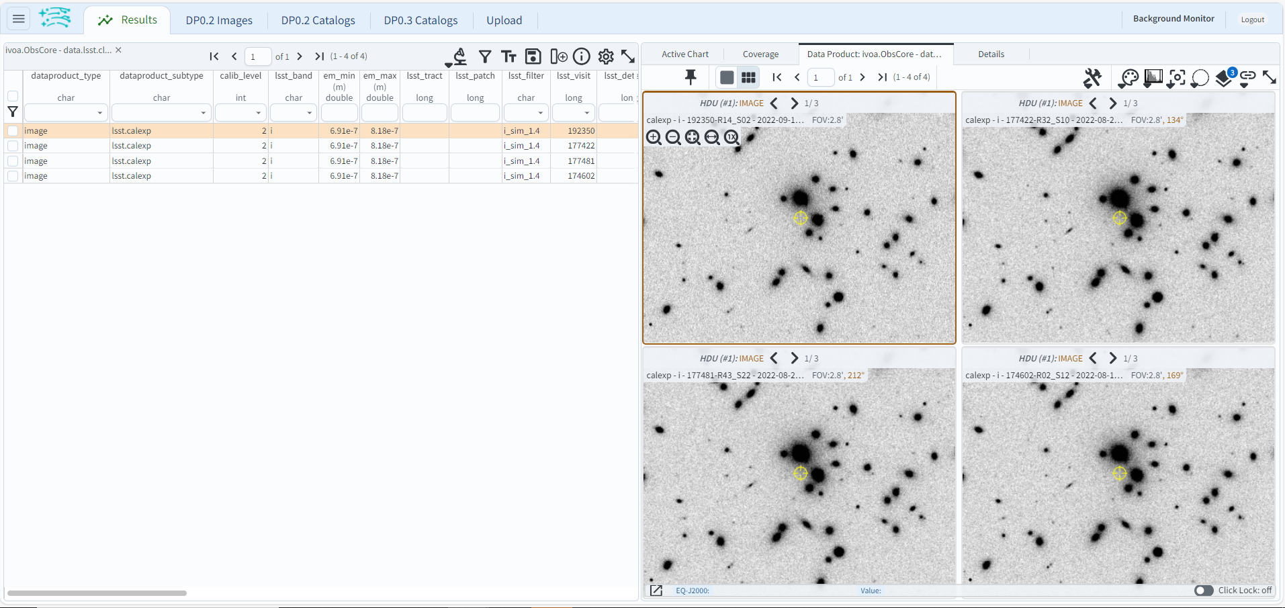Open the image link/lock options
The image size is (1285, 608).
pos(1247,79)
